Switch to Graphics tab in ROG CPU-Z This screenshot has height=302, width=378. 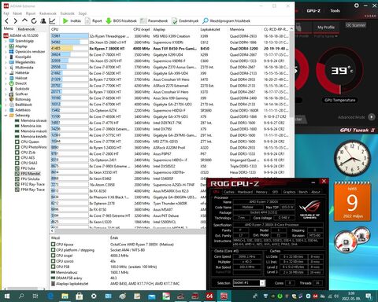(289, 192)
